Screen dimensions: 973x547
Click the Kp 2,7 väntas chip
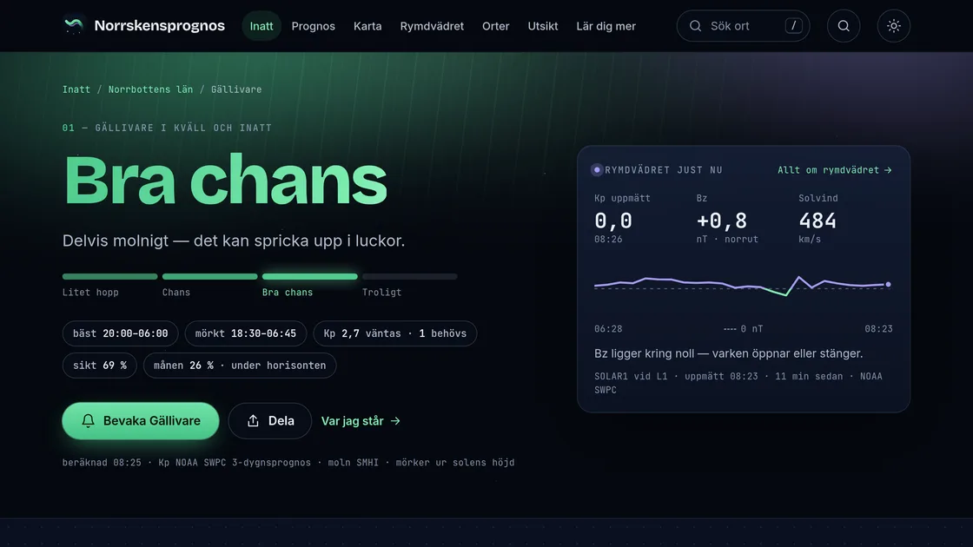395,333
